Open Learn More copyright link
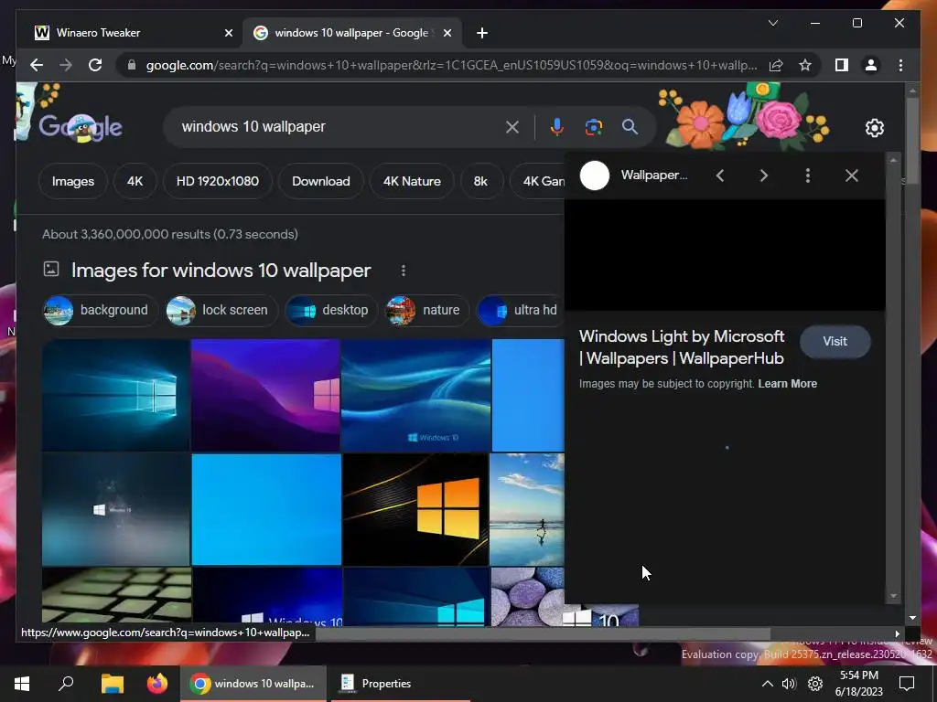Image resolution: width=937 pixels, height=702 pixels. (787, 384)
